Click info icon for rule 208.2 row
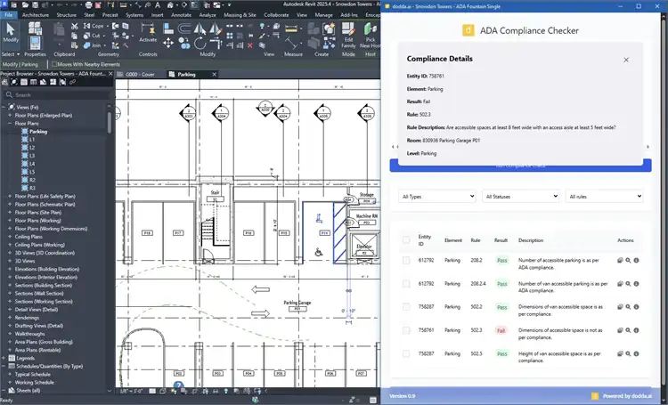 pos(636,260)
